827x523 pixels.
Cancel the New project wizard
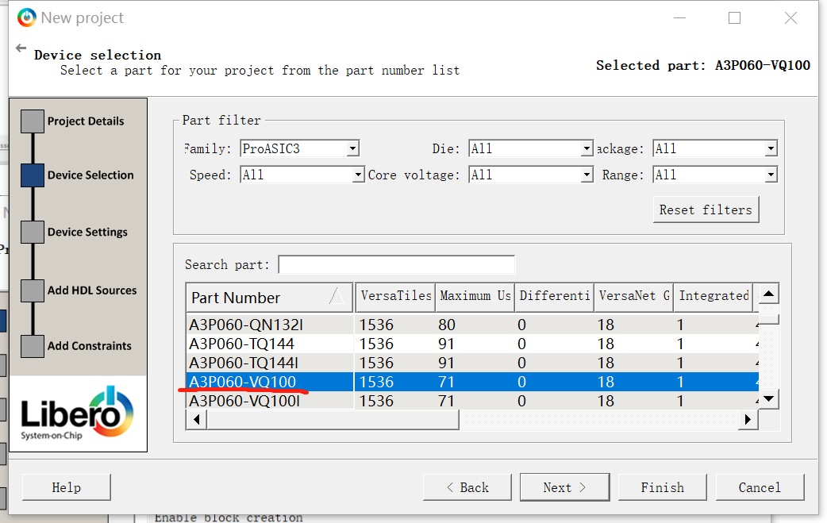[760, 487]
